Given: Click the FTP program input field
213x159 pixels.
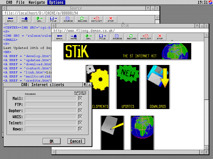Looking at the screenshot, I should (x=51, y=104).
